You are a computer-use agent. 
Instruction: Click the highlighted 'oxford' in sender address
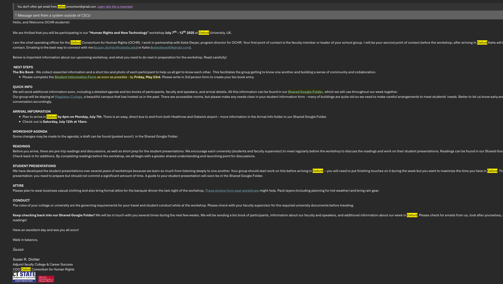[x=61, y=7]
